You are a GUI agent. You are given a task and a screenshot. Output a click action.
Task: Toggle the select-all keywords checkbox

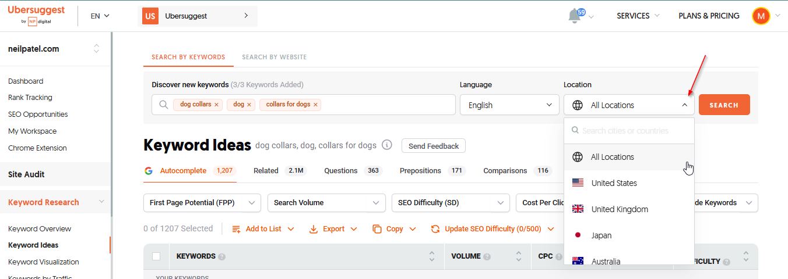(x=156, y=256)
